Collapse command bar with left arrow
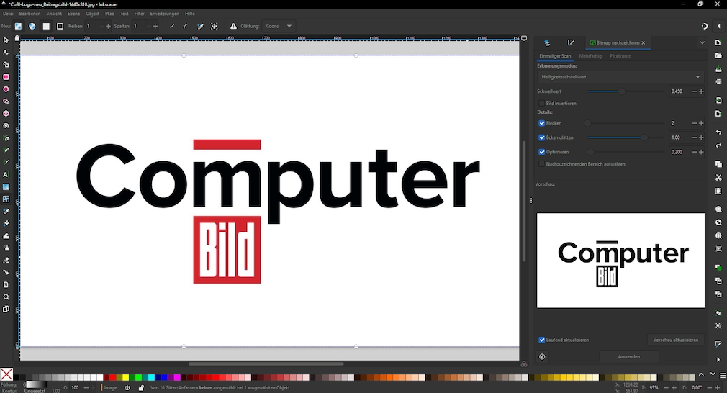Image resolution: width=727 pixels, height=393 pixels. tap(718, 27)
